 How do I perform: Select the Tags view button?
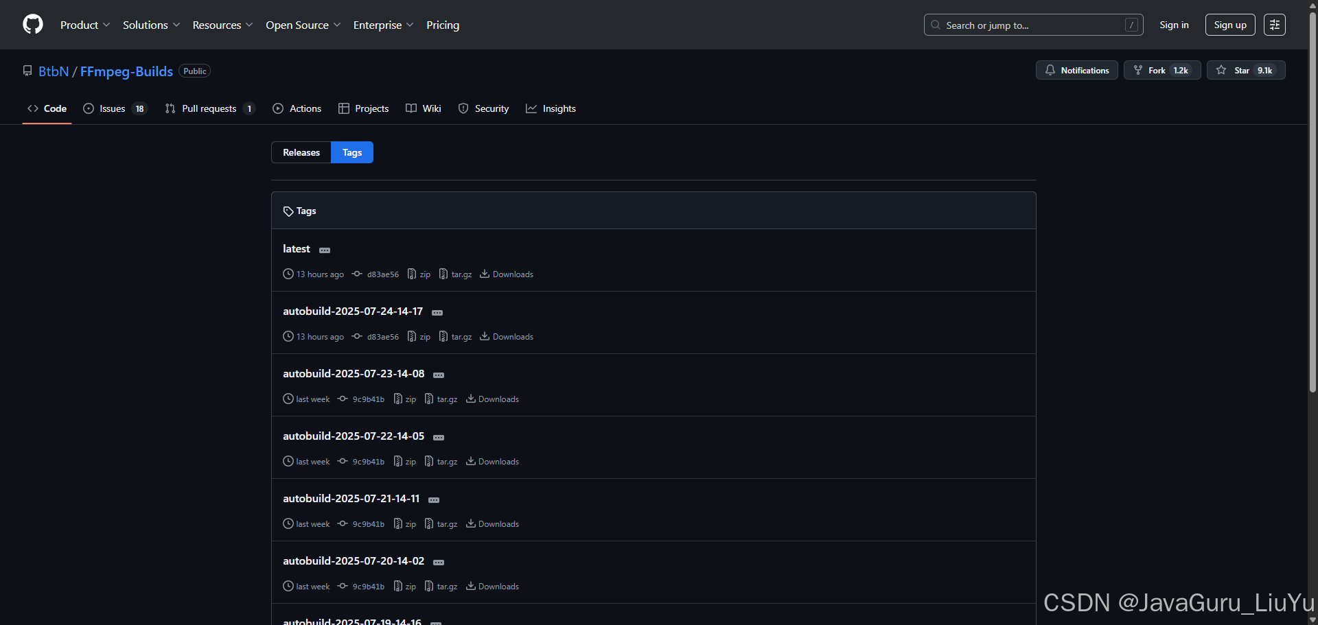click(352, 152)
